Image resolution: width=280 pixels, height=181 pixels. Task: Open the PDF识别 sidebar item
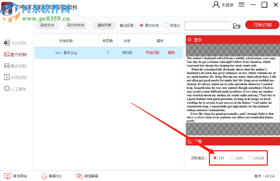tap(15, 43)
